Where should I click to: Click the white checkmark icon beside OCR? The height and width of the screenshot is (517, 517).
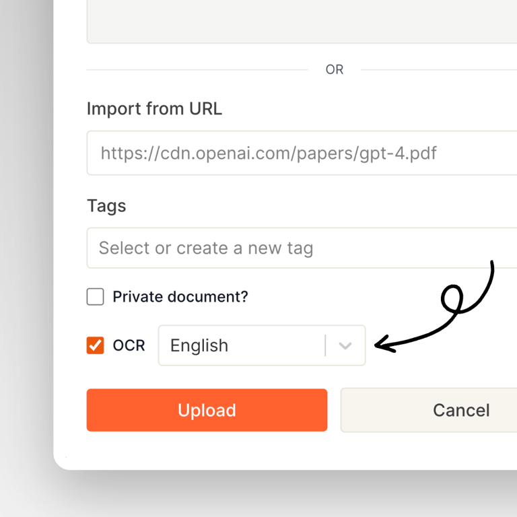[96, 345]
